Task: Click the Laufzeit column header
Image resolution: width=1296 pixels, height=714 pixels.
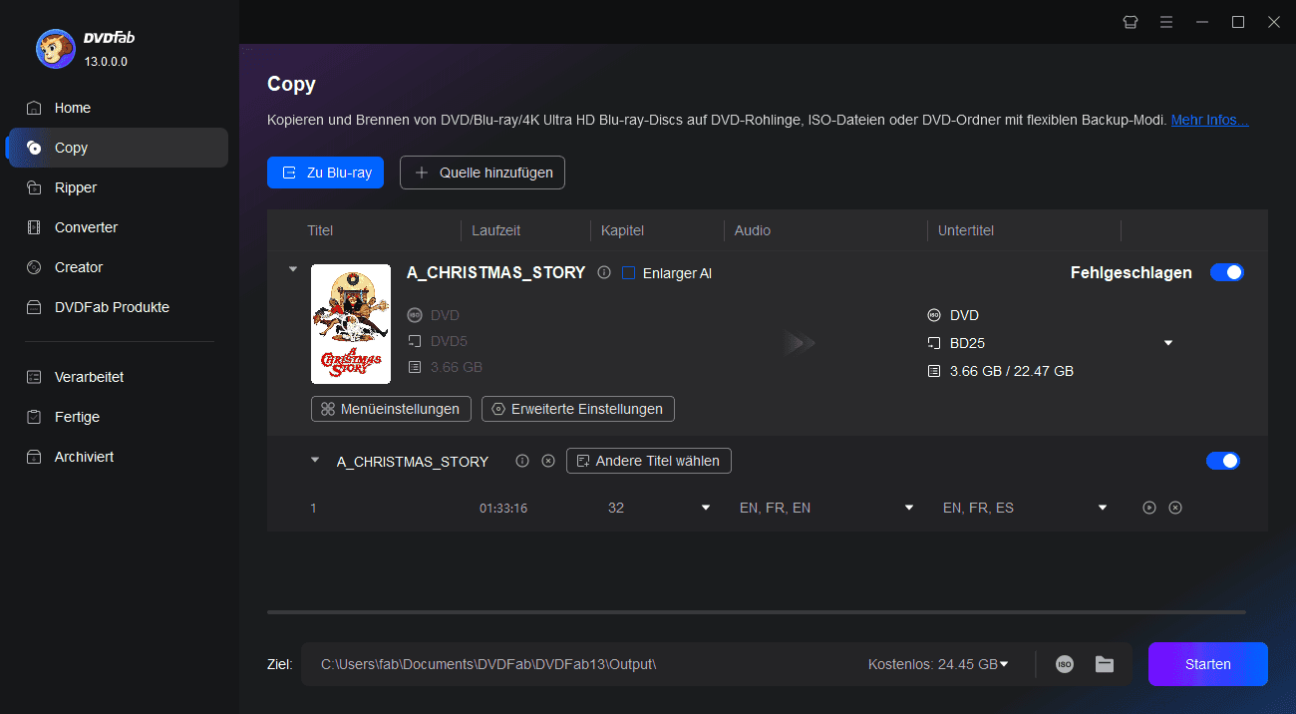Action: pyautogui.click(x=496, y=230)
